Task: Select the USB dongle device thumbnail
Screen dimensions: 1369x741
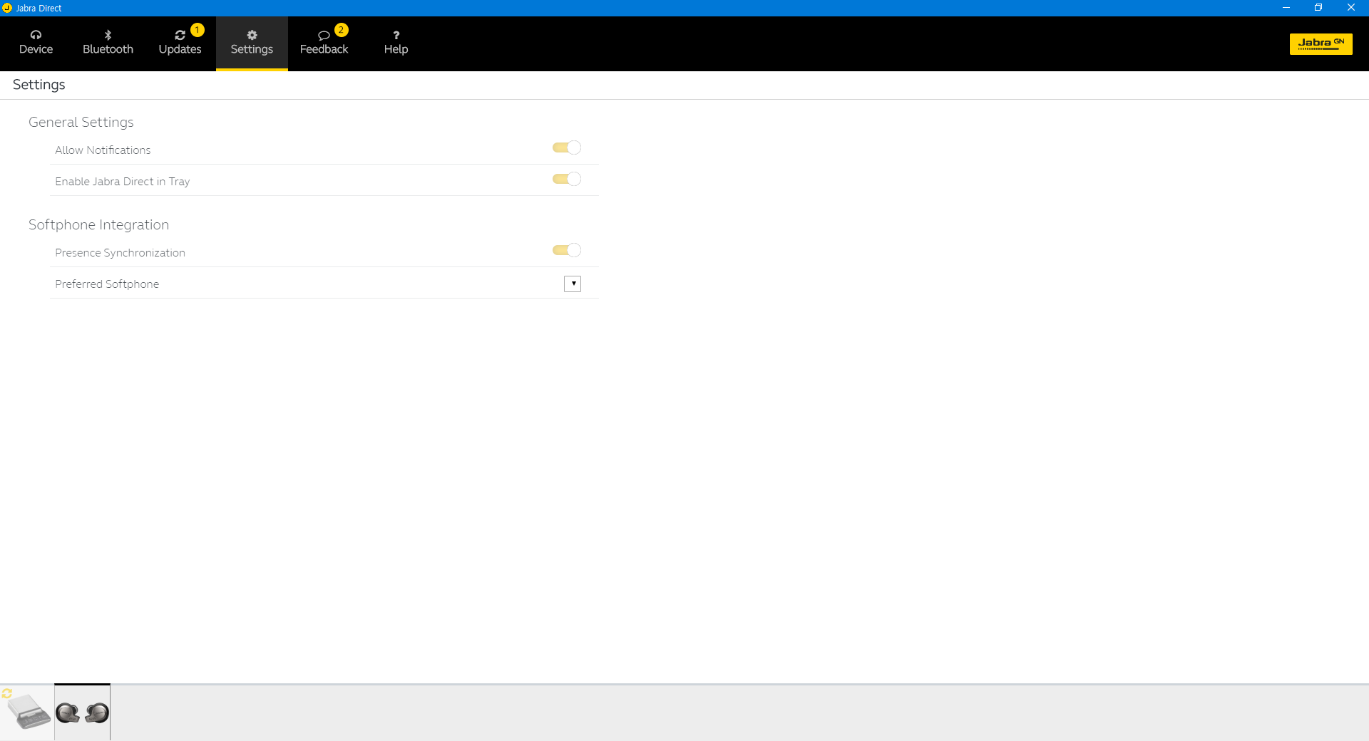Action: point(27,712)
